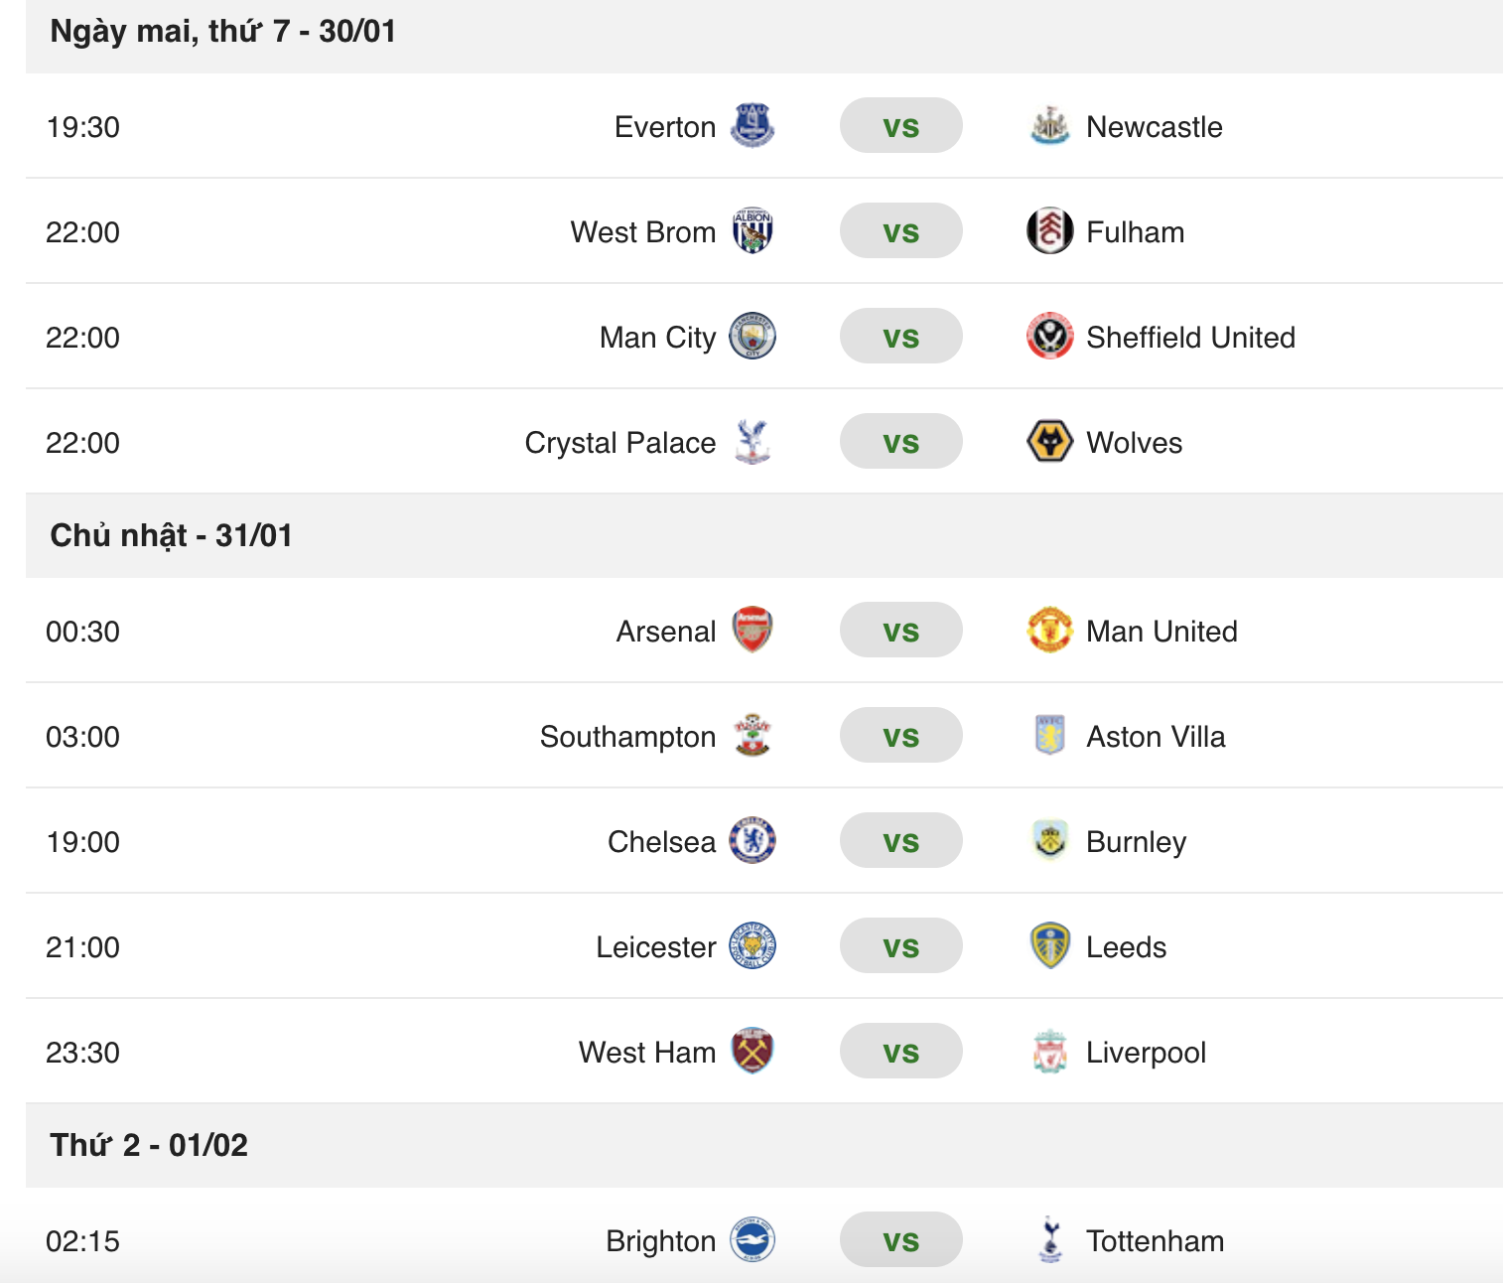Click the Thứ 2 - 01/02 section header
The height and width of the screenshot is (1283, 1503).
149,1145
